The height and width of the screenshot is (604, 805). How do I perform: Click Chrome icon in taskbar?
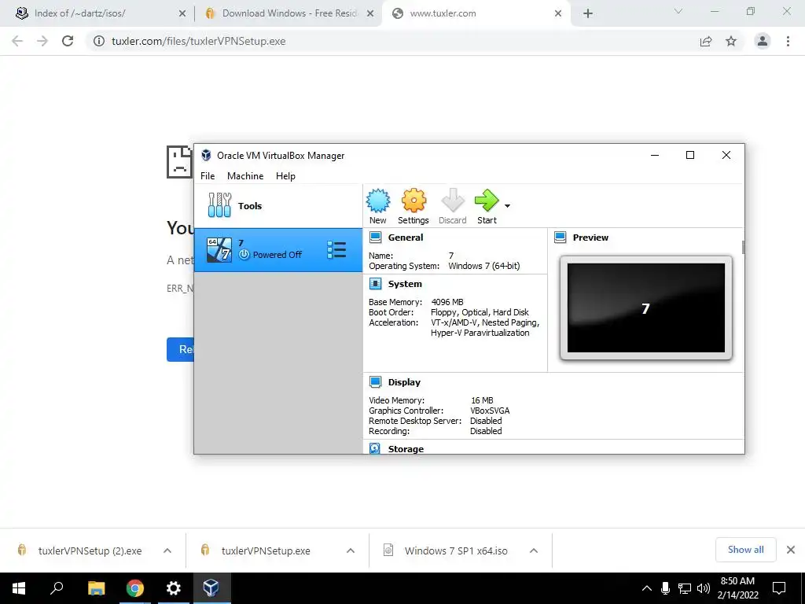135,588
